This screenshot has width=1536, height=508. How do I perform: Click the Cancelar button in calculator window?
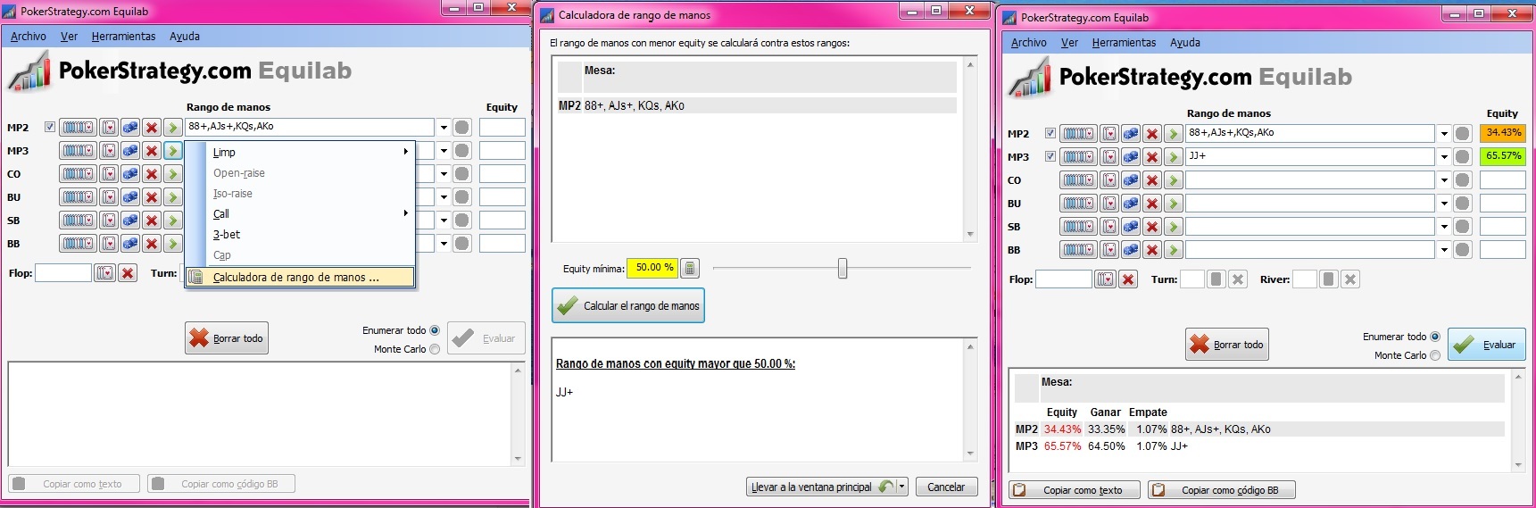point(946,487)
